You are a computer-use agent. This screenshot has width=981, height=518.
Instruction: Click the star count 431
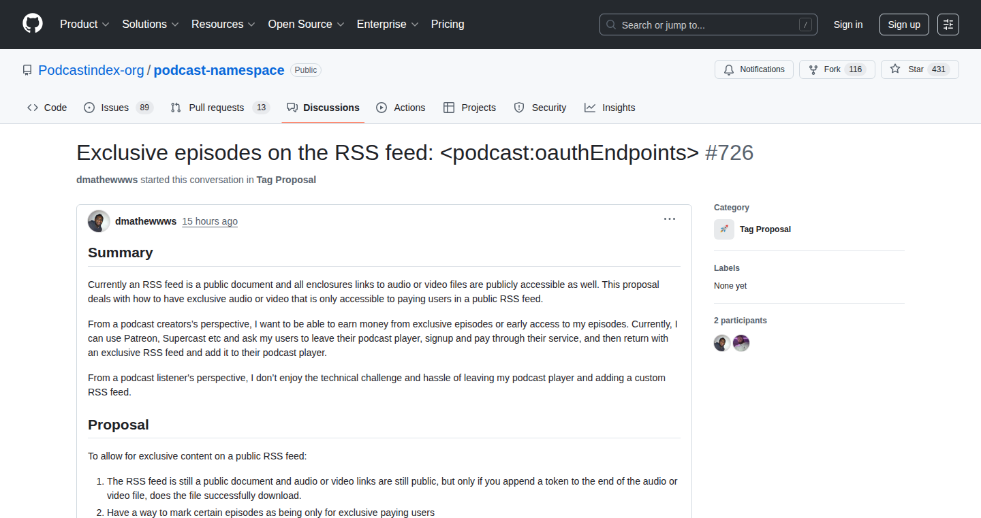point(939,69)
